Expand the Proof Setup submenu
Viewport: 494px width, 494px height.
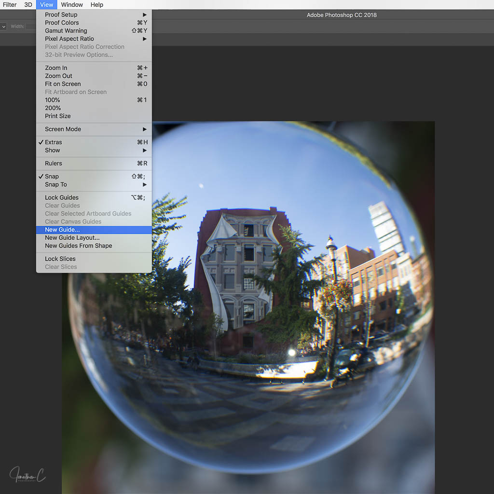click(x=61, y=15)
